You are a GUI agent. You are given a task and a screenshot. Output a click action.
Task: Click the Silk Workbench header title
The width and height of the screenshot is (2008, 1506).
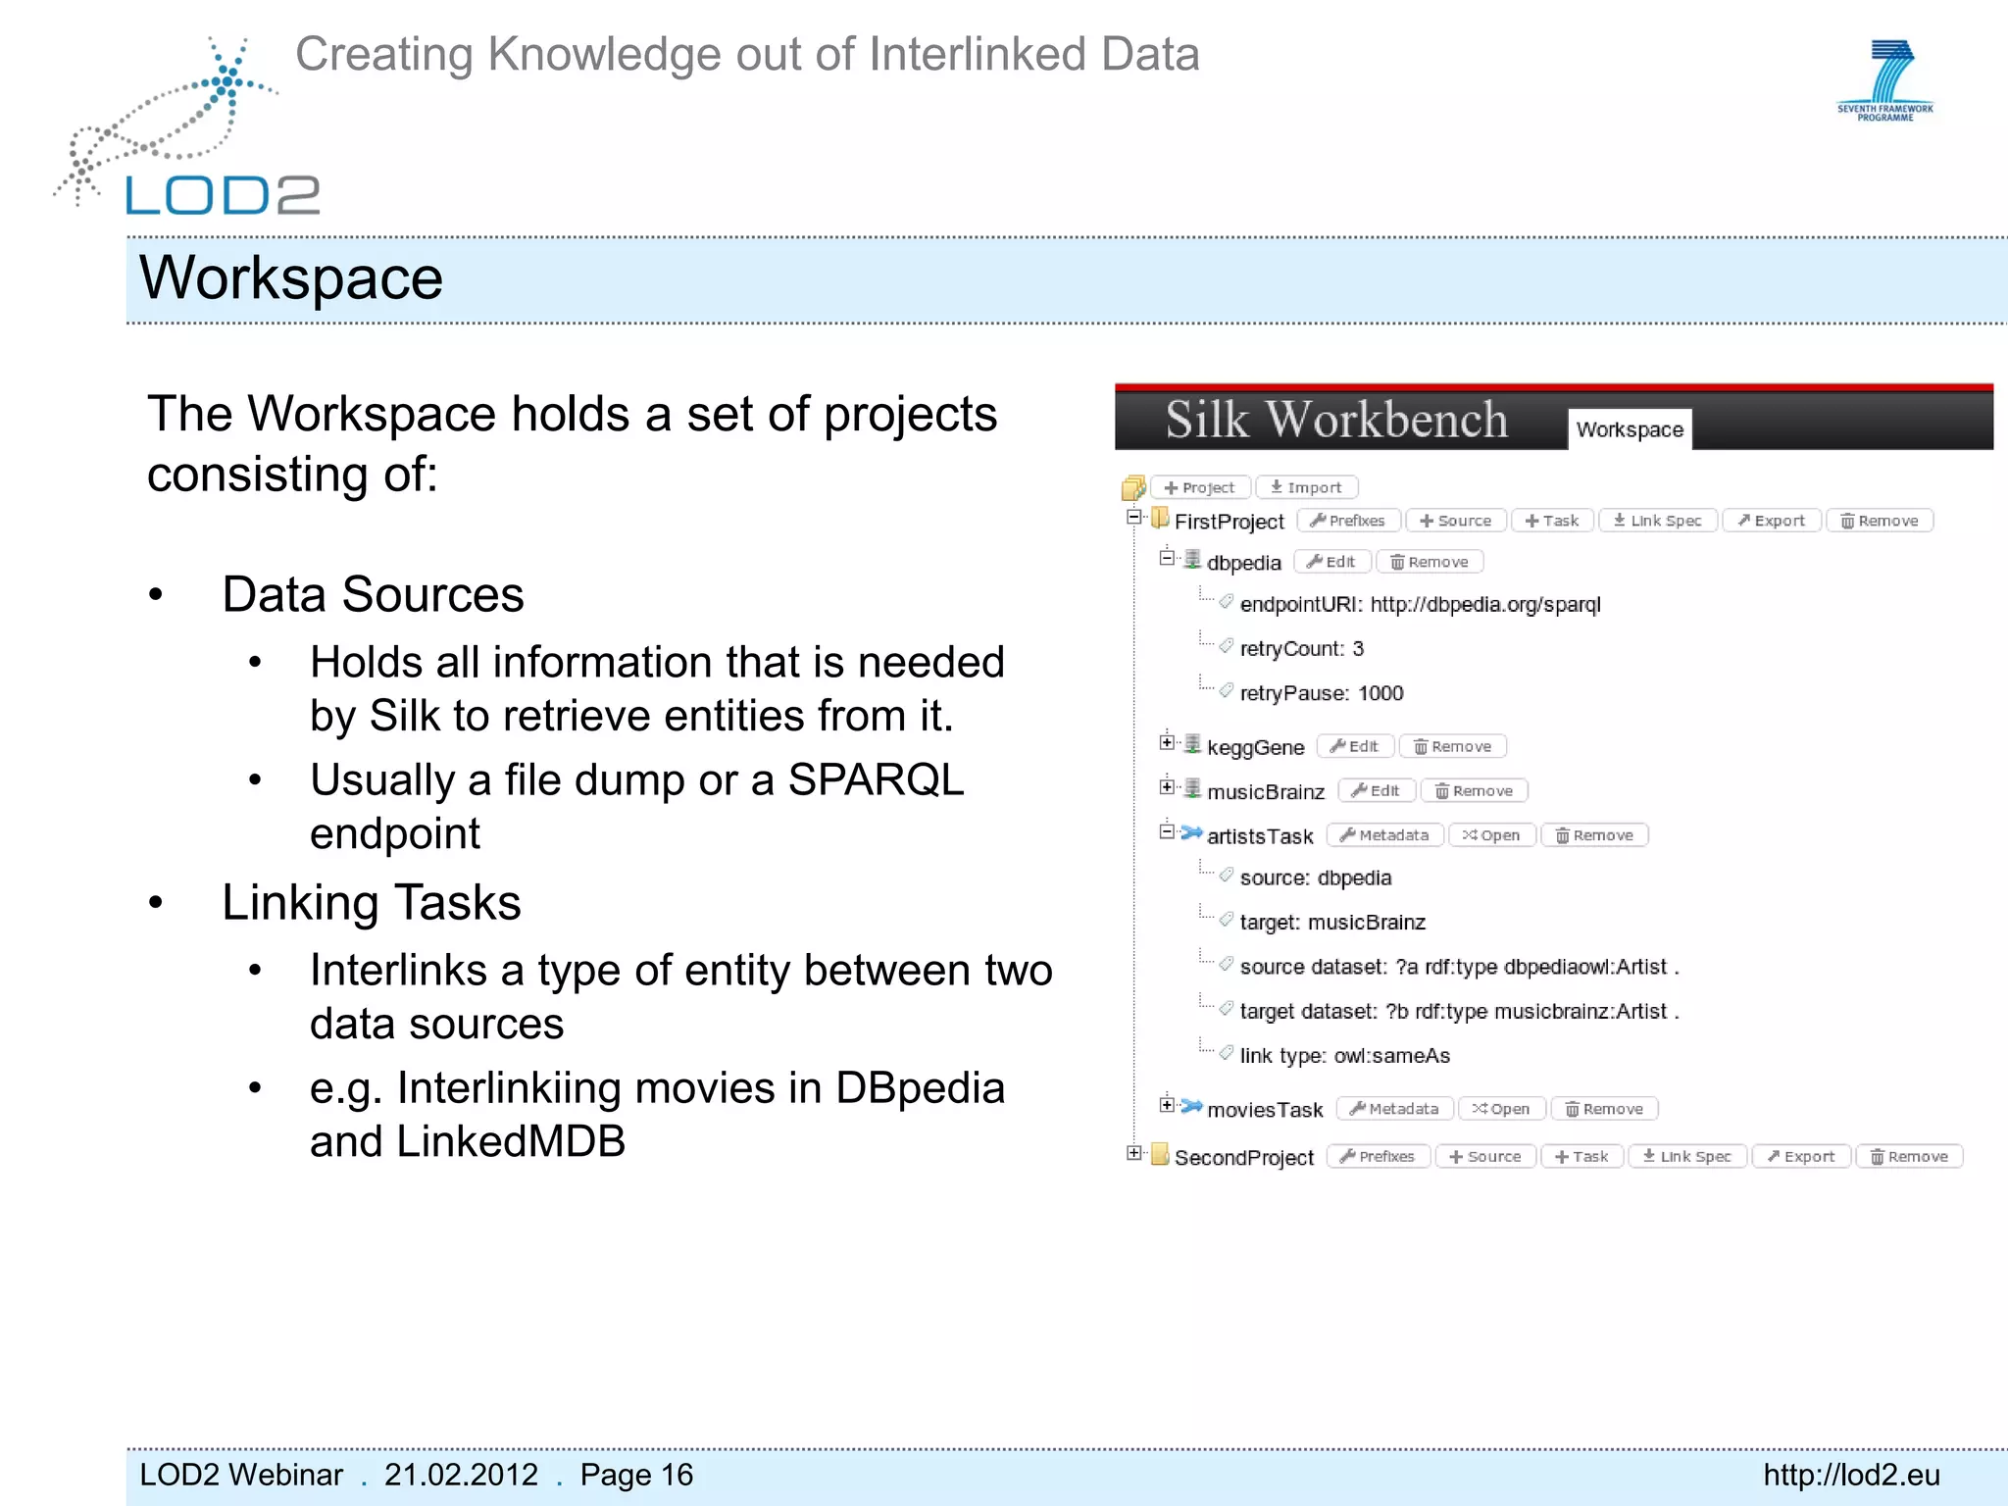click(x=1336, y=420)
